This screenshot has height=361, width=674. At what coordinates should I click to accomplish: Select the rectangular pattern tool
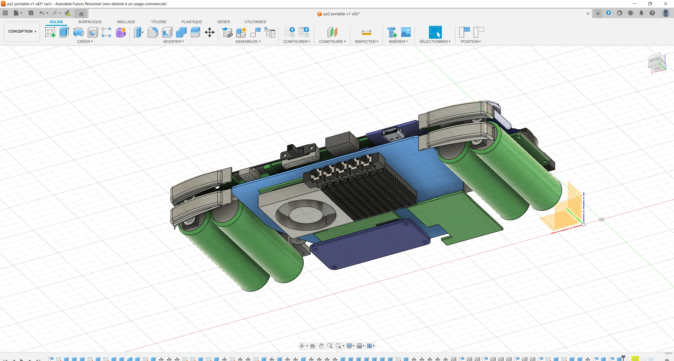(106, 33)
